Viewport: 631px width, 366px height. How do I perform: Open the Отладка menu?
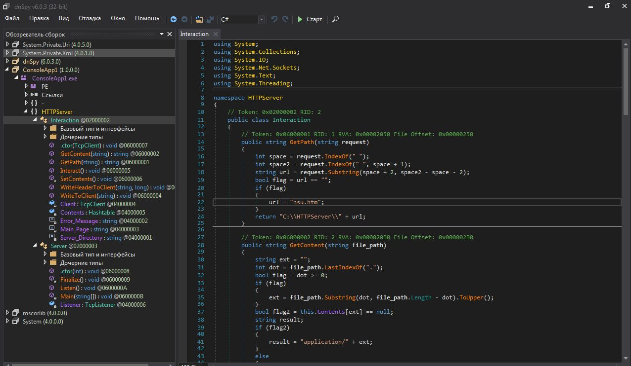tap(90, 18)
